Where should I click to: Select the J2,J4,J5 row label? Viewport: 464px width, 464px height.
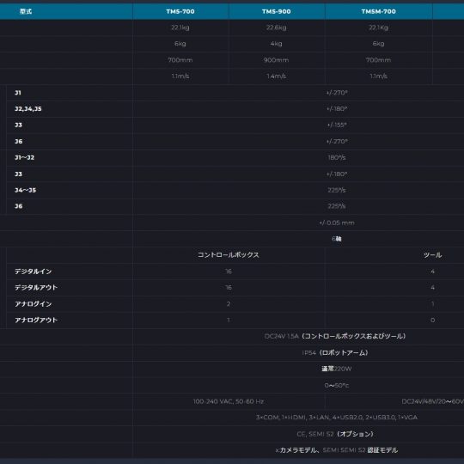click(28, 109)
